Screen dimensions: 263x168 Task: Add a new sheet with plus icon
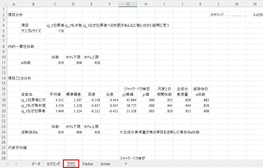click(126, 164)
